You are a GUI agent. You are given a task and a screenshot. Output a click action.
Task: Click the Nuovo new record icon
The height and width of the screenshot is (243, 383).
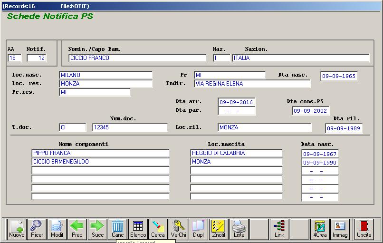17,229
